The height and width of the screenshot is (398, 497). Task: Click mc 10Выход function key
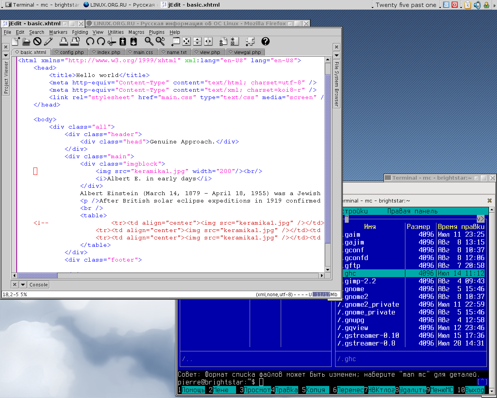coord(471,390)
